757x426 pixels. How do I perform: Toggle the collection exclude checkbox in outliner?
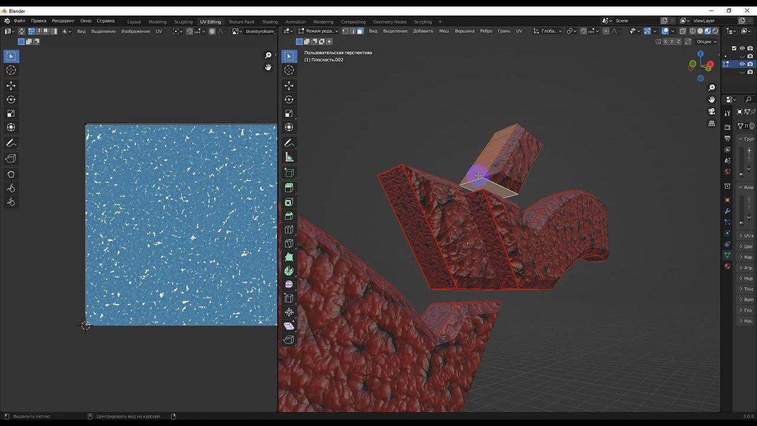click(735, 49)
